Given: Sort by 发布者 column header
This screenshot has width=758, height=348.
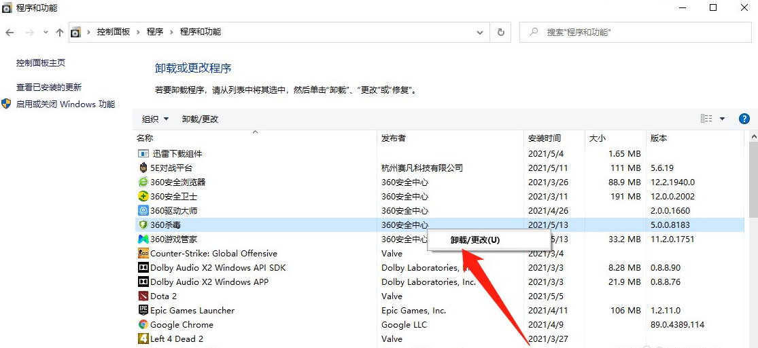Looking at the screenshot, I should [x=393, y=138].
